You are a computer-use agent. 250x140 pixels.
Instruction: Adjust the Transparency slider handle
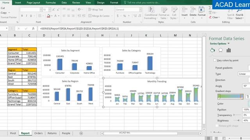click(234, 115)
